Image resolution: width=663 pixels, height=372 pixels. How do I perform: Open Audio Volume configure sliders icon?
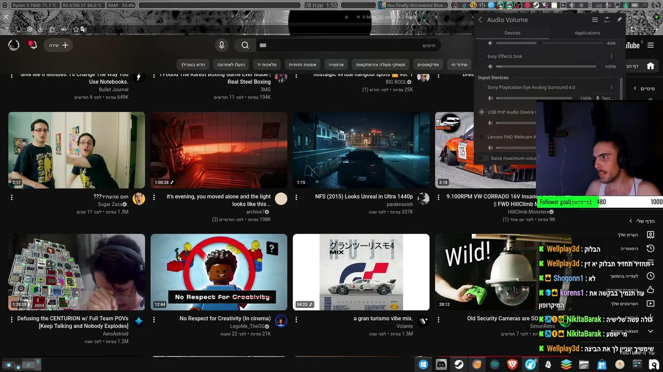tap(607, 20)
